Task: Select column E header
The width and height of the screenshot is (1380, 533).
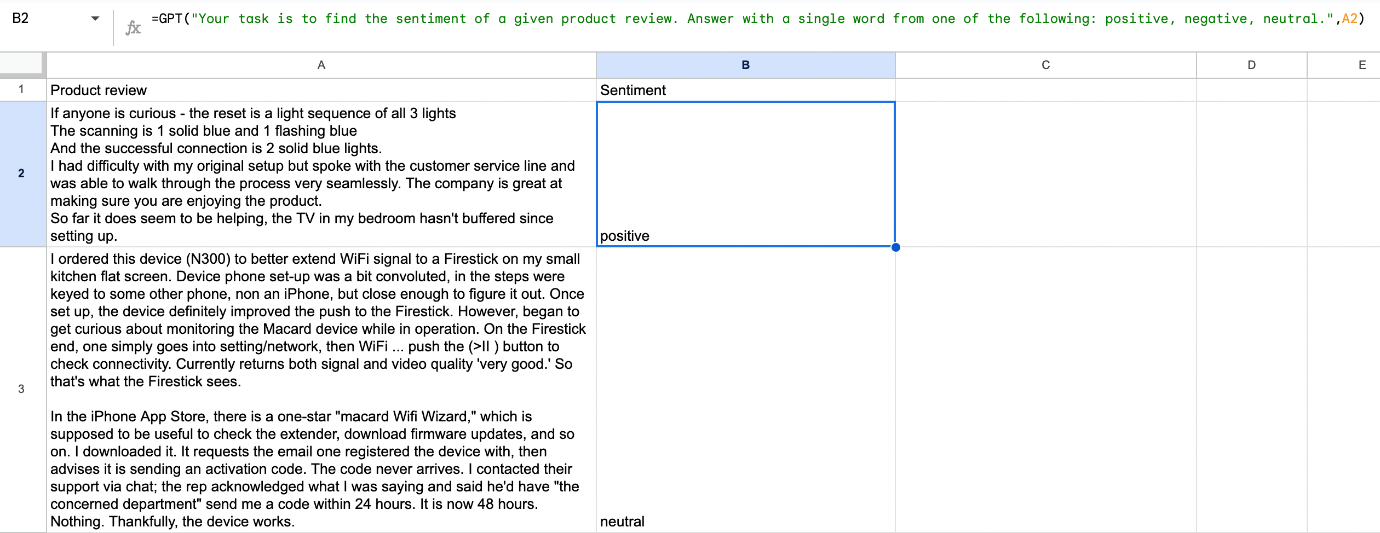Action: click(1361, 65)
